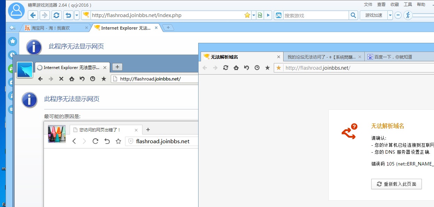Viewport: 434px width, 207px height.
Task: Click the shield icon before flashroad.joinbbs.net
Action: click(x=131, y=141)
